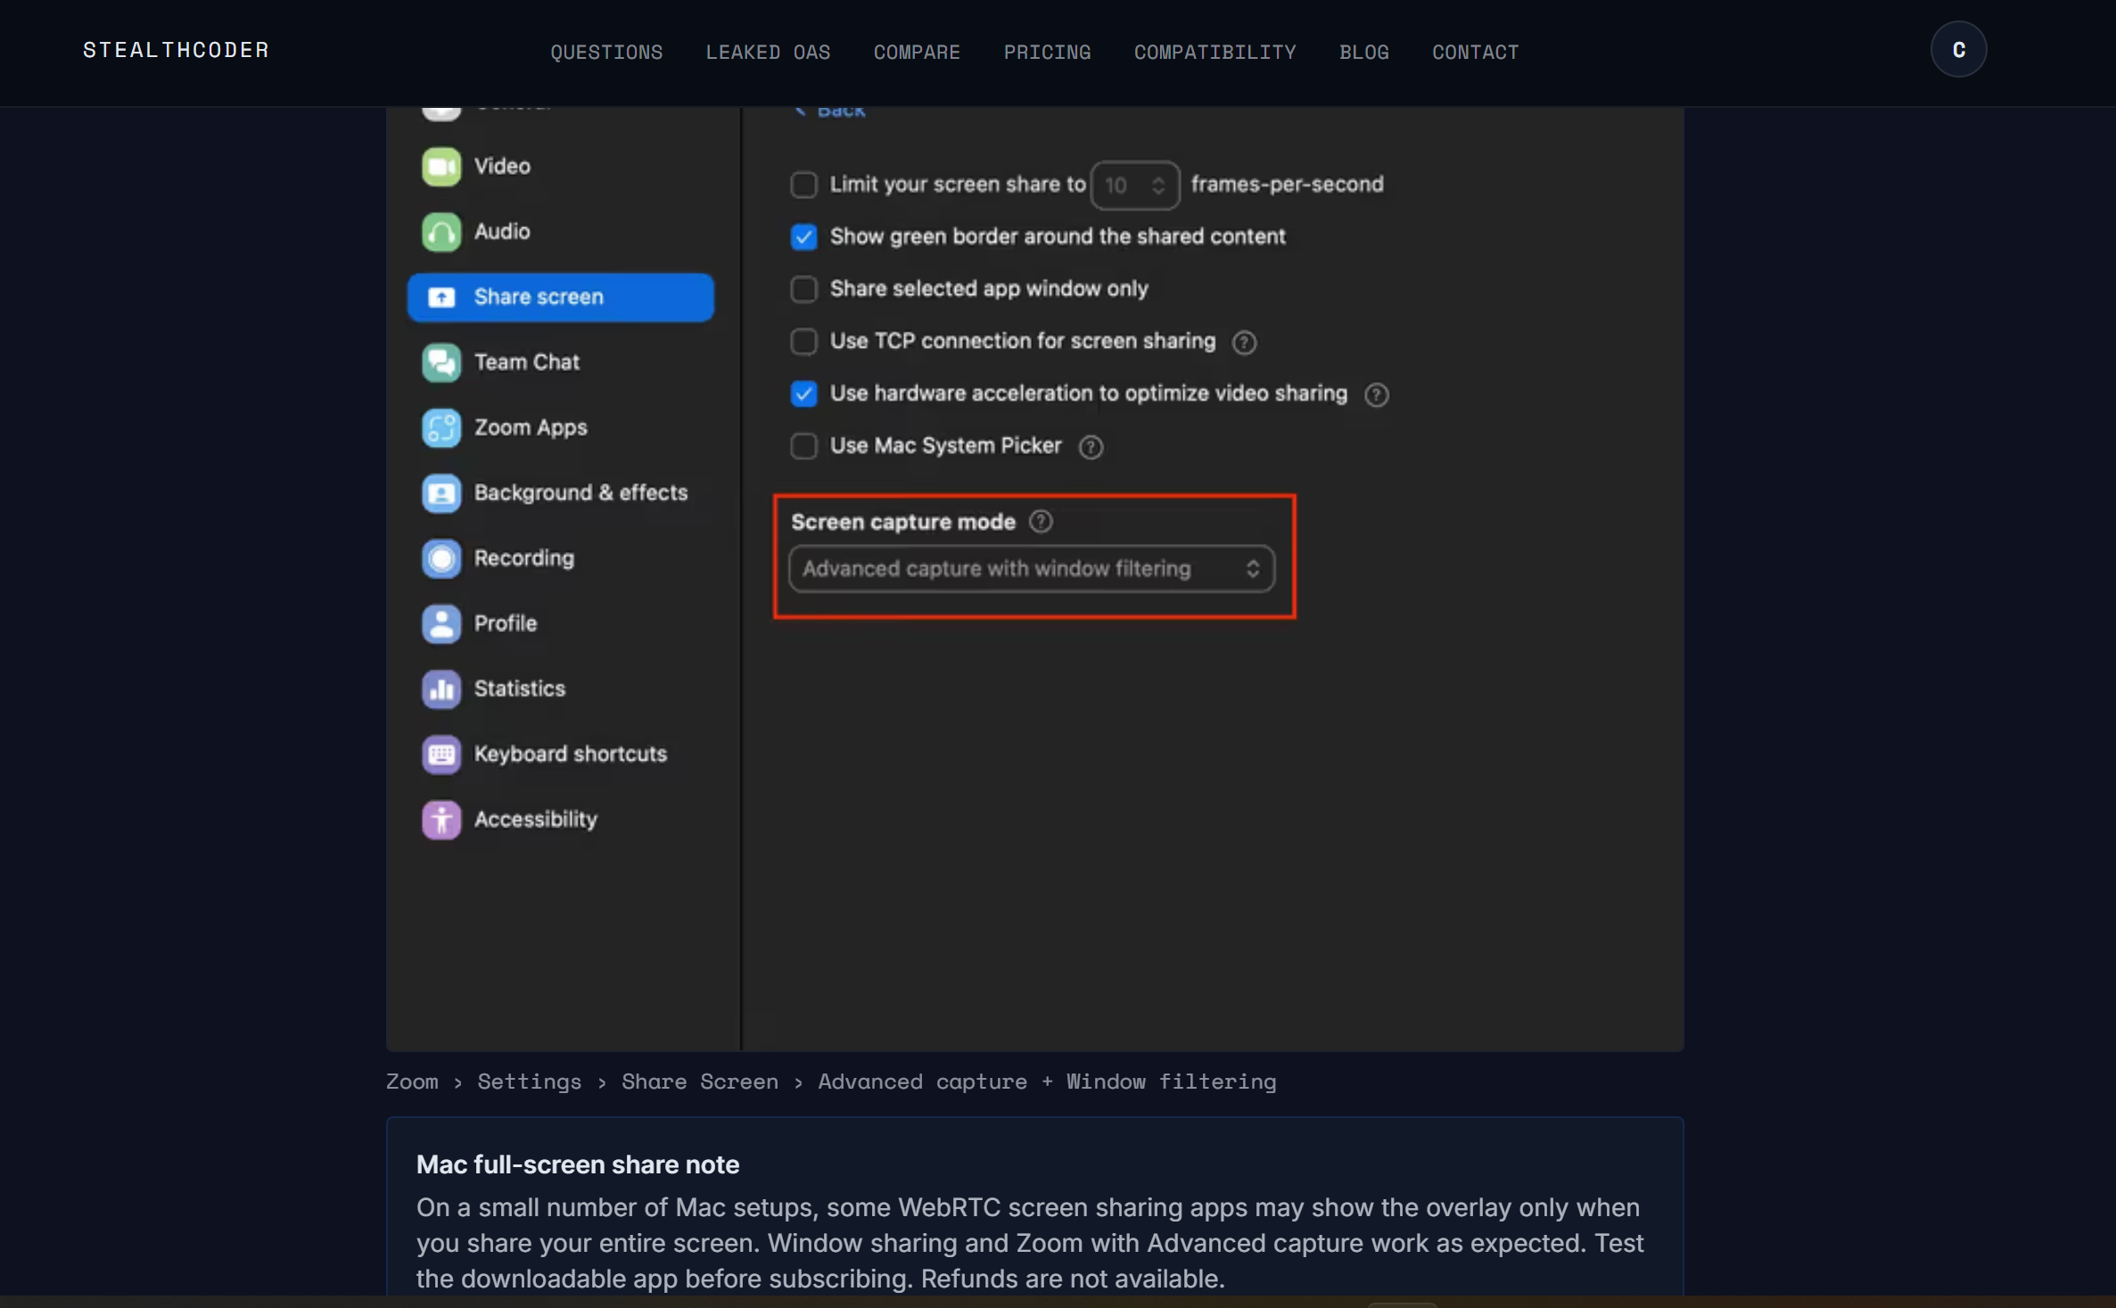Click the Share screen arrow icon
Viewport: 2116px width, 1308px height.
tap(441, 297)
